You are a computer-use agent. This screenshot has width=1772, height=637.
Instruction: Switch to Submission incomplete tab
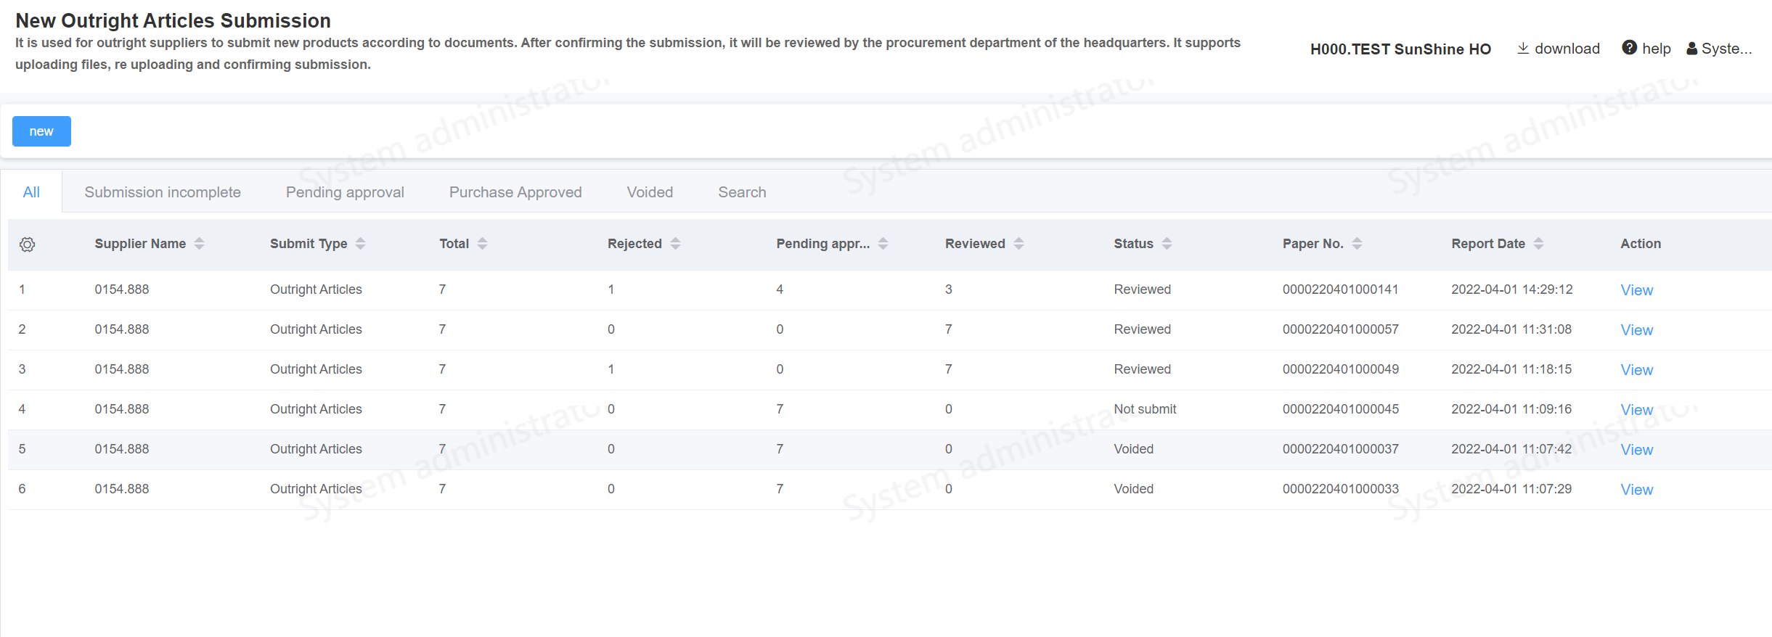pyautogui.click(x=163, y=192)
